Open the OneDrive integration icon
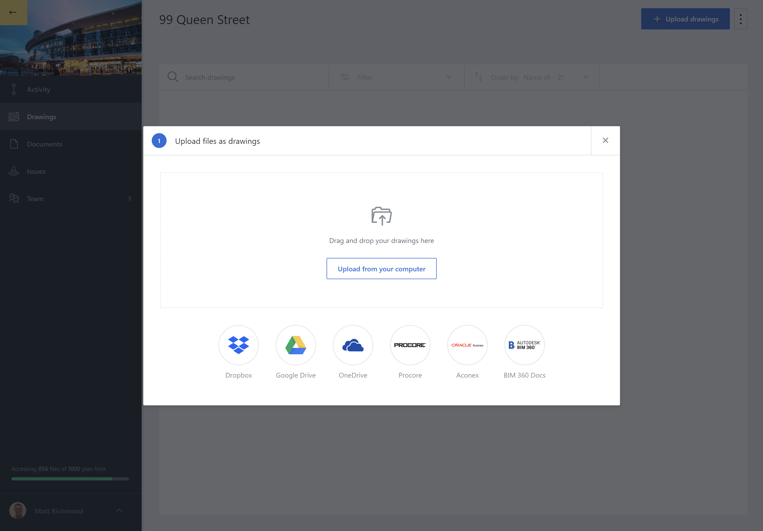This screenshot has height=531, width=763. click(353, 345)
